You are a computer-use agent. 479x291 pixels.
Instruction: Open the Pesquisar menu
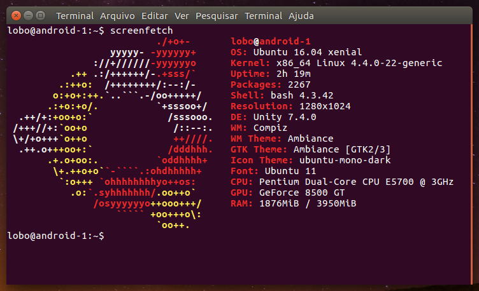tap(217, 16)
